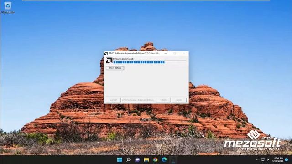Viewport: 292px width, 164px height.
Task: Open network settings from the tray icon
Action: (x=263, y=160)
